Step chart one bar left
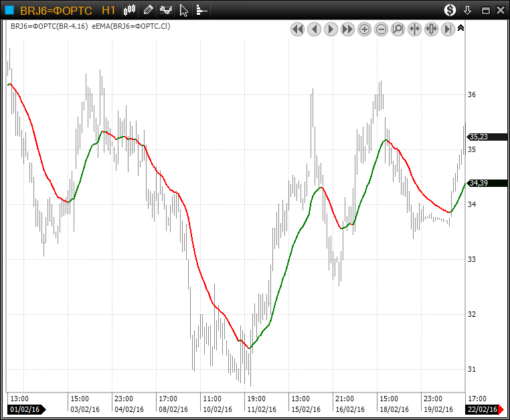The height and width of the screenshot is (420, 510). coord(314,29)
